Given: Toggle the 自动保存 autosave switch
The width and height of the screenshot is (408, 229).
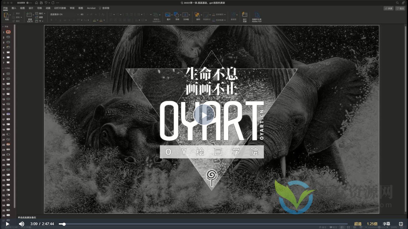Looking at the screenshot, I should coord(29,3).
